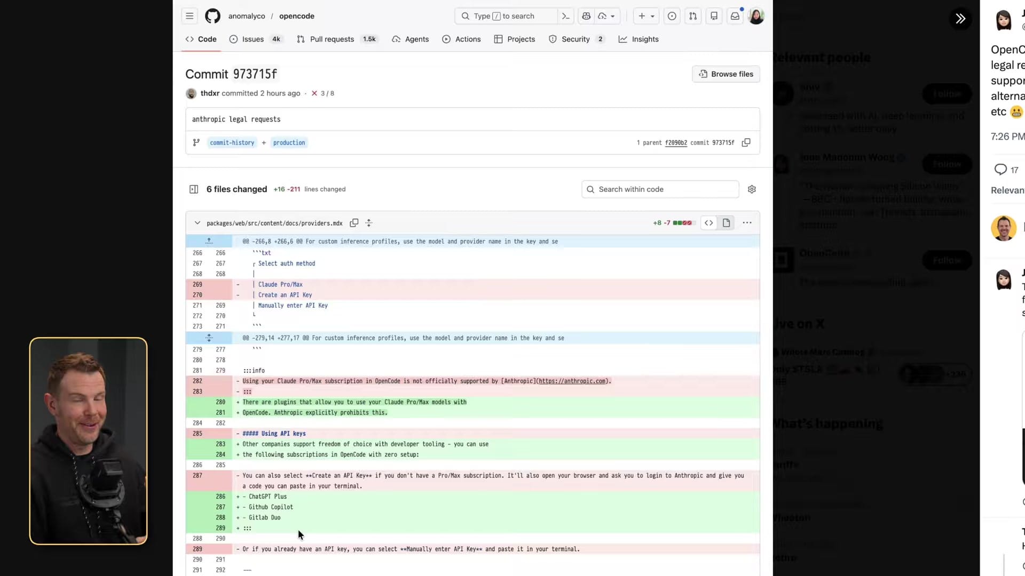The image size is (1025, 576).
Task: Select deleted line 'Claude Pro/Max'
Action: [280, 284]
